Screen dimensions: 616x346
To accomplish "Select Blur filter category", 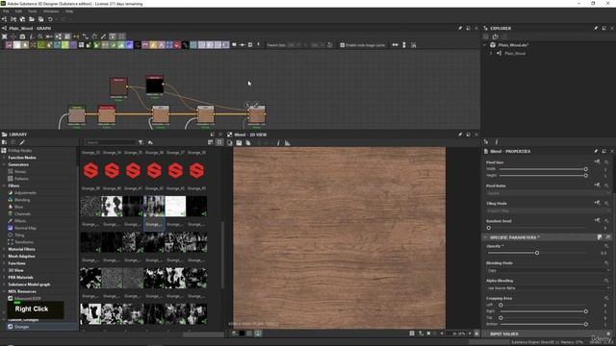I will [19, 208].
